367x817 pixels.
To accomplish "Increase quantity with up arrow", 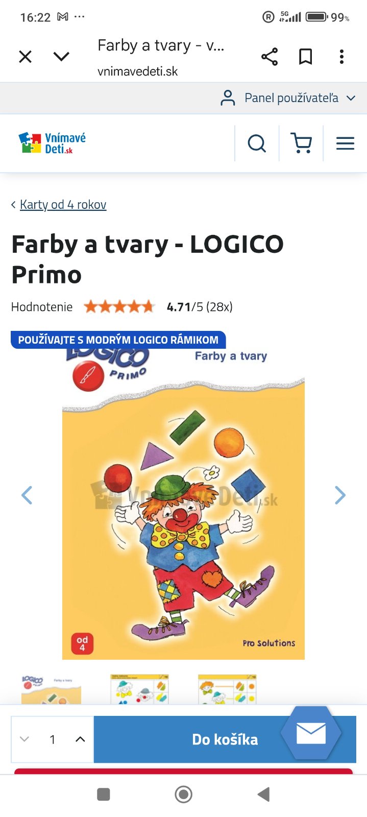I will [80, 739].
